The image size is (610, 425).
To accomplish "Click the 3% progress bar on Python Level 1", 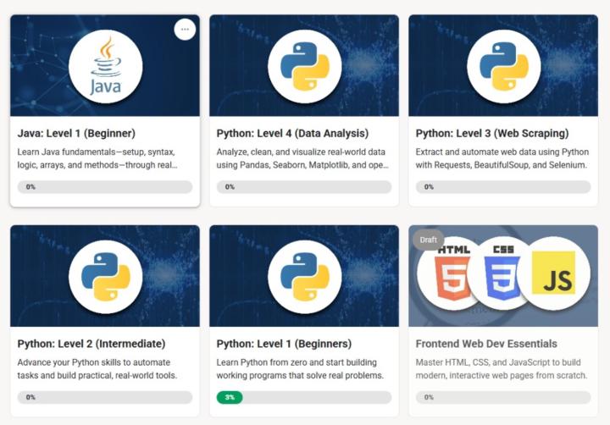I will coord(304,397).
